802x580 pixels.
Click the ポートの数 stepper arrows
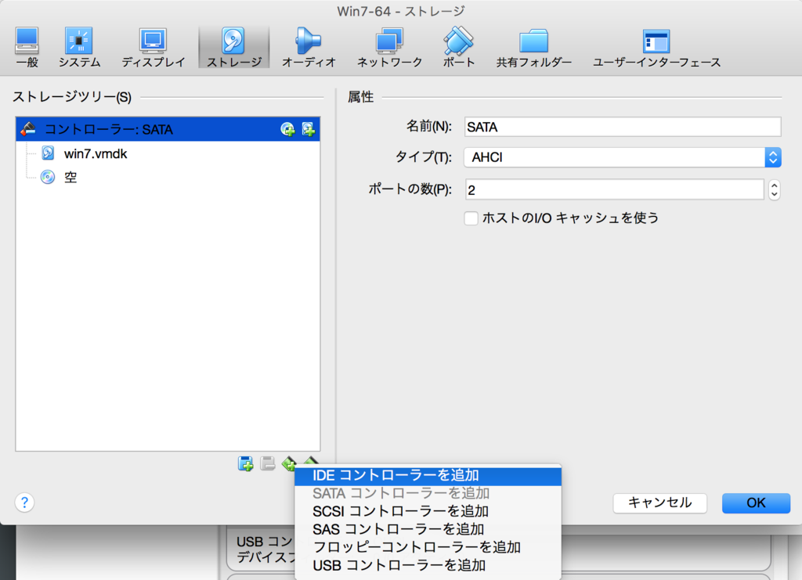tap(775, 189)
